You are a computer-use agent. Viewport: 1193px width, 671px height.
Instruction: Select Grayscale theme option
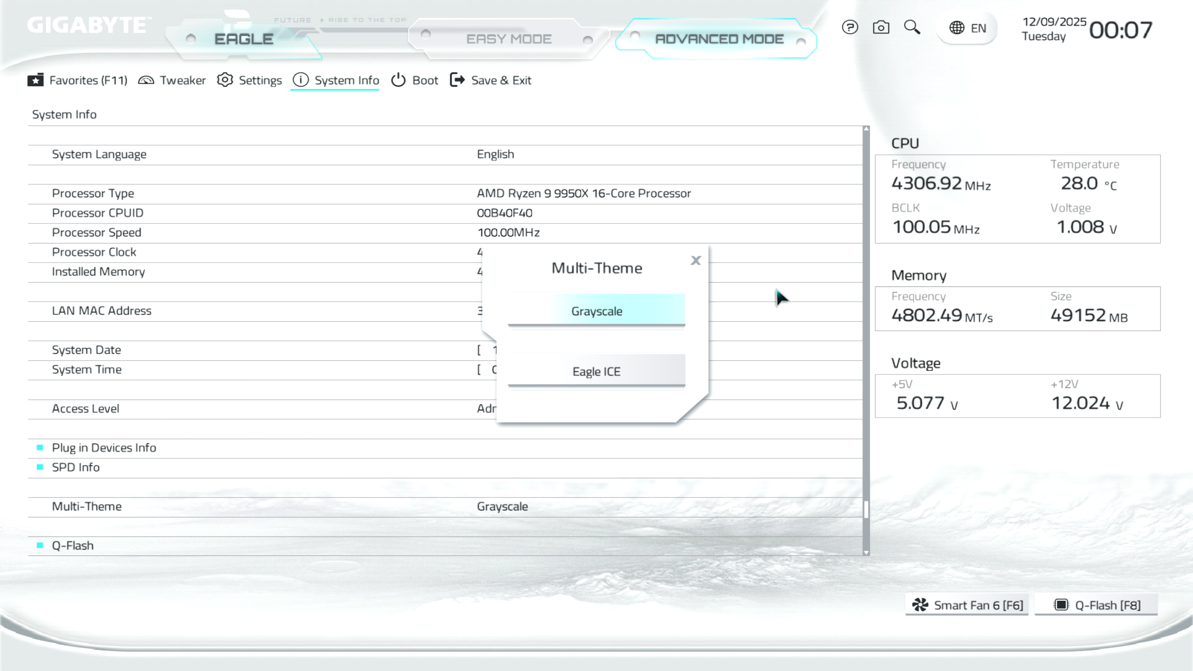click(596, 311)
